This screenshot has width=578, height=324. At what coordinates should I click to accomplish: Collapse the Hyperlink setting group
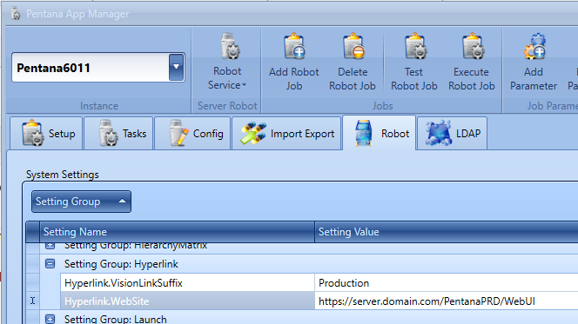(x=50, y=264)
